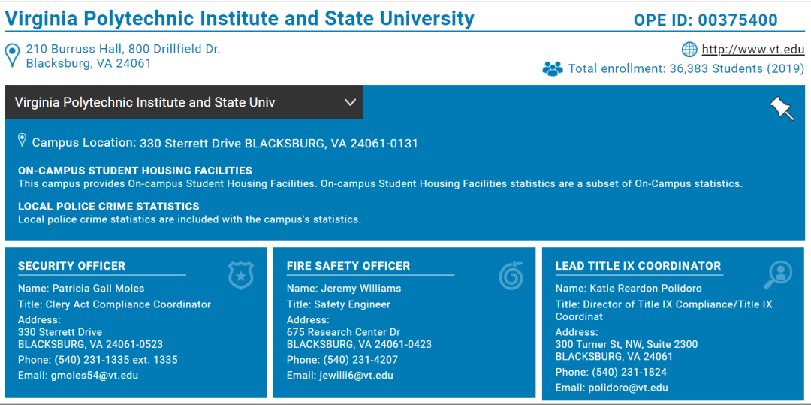Click the pushpin icon on the campus panel
This screenshot has height=405, width=811.
[782, 108]
